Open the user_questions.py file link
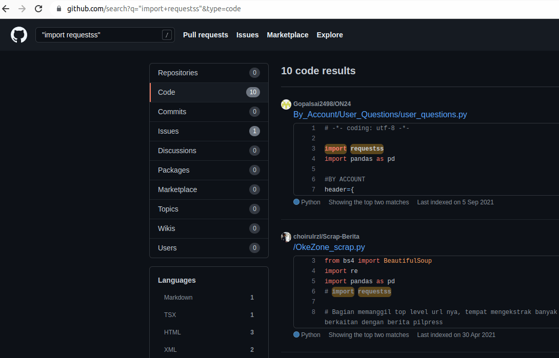The width and height of the screenshot is (559, 358). 380,114
